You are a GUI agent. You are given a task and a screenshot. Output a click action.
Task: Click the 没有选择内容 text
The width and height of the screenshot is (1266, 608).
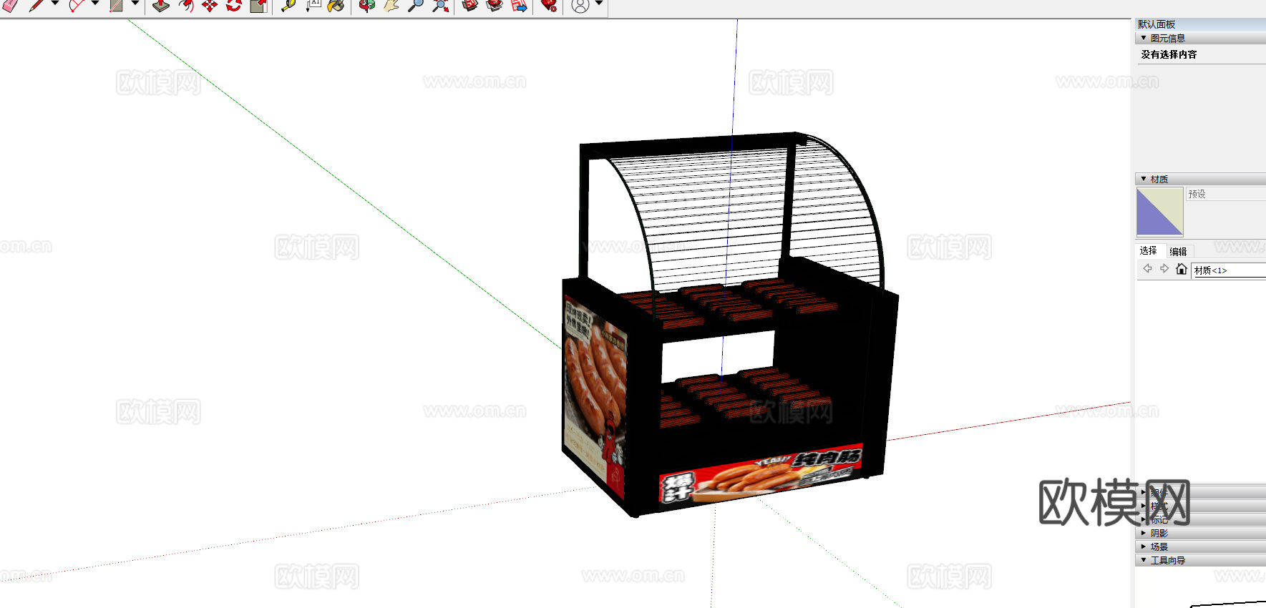pyautogui.click(x=1169, y=54)
